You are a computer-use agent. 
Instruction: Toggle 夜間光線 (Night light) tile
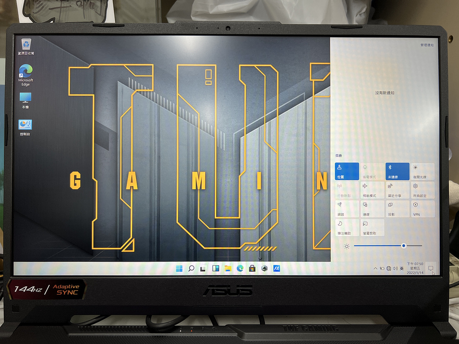tap(423, 172)
